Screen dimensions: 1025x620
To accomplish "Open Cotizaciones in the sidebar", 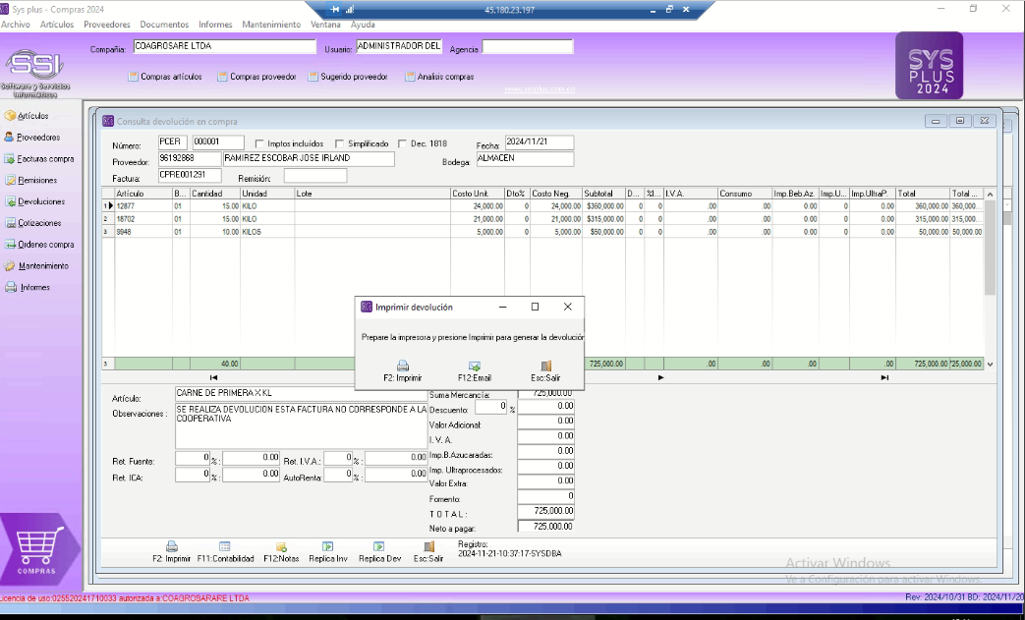I will tap(32, 223).
